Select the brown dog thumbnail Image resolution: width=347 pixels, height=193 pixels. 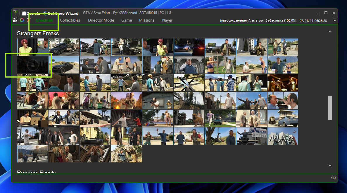(189, 118)
